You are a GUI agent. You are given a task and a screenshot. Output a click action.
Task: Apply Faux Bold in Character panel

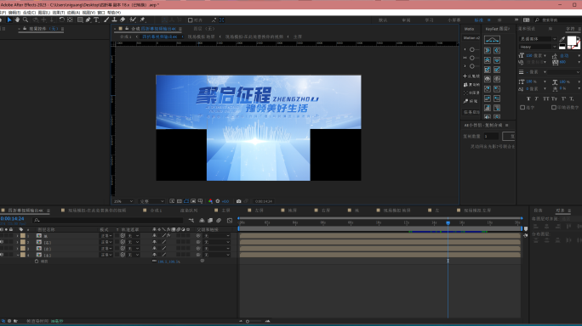(x=528, y=99)
